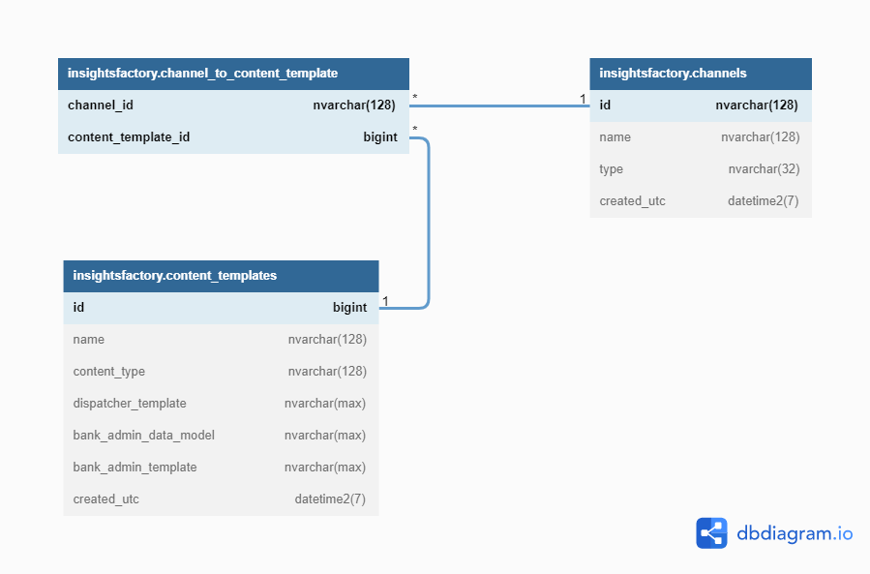This screenshot has width=870, height=574.
Task: Select the insightsfactory.channels table header
Action: [700, 74]
